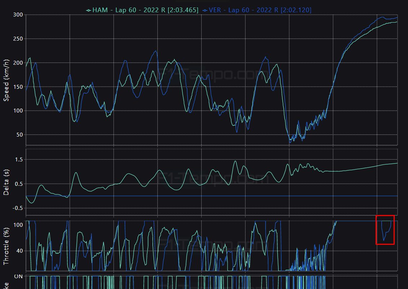Toggle the VER Lap 60 legend entry

(257, 10)
